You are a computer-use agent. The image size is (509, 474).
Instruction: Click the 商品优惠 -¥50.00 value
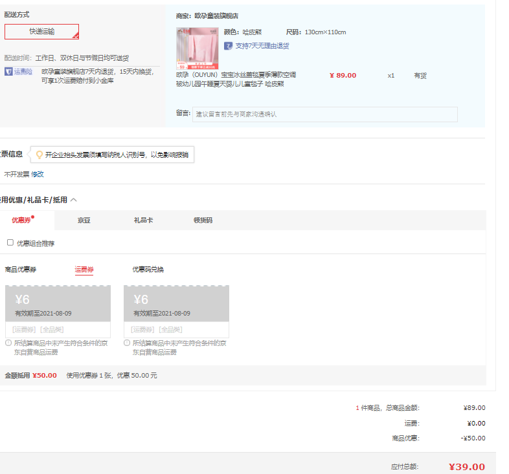pyautogui.click(x=473, y=438)
